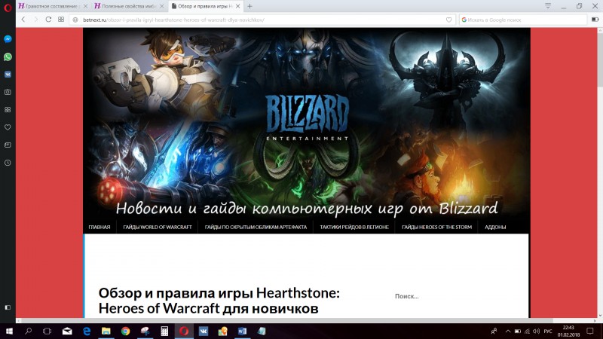The image size is (603, 339).
Task: Open Facebook Messenger in Opera sidebar
Action: (8, 39)
